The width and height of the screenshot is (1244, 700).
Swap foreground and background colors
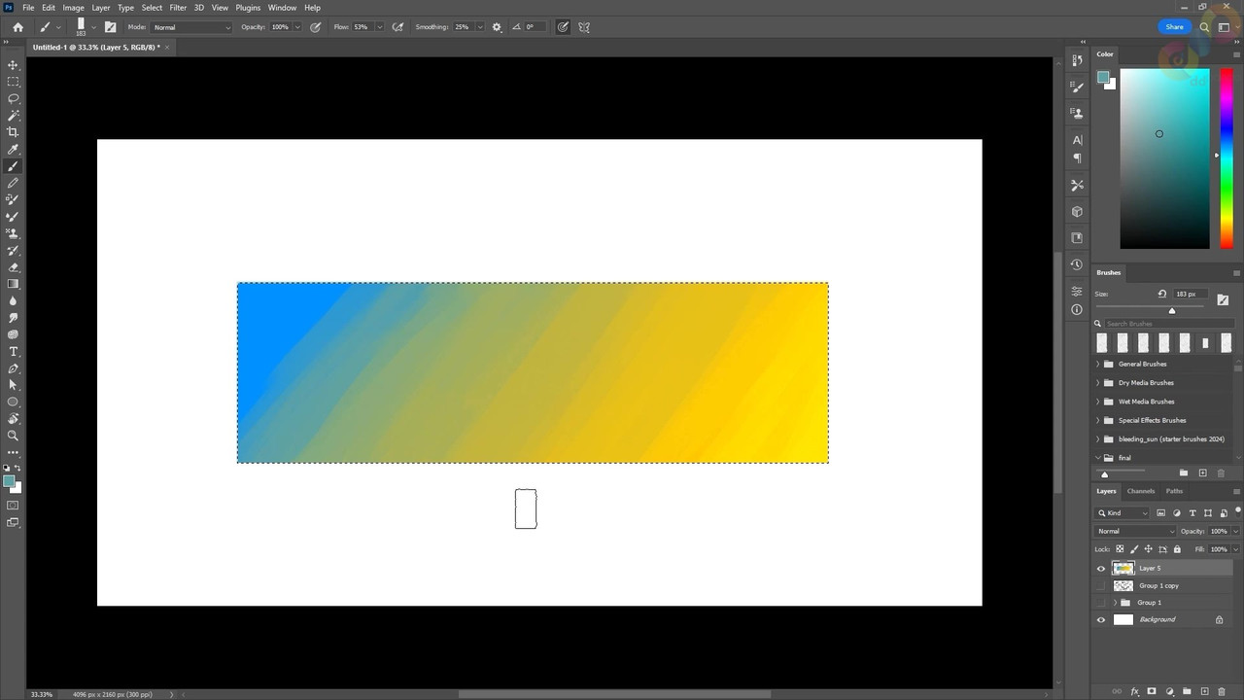pos(17,469)
